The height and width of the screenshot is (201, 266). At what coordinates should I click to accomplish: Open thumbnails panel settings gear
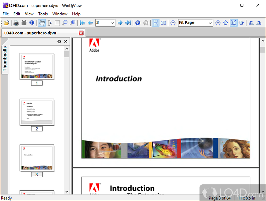pyautogui.click(x=59, y=41)
